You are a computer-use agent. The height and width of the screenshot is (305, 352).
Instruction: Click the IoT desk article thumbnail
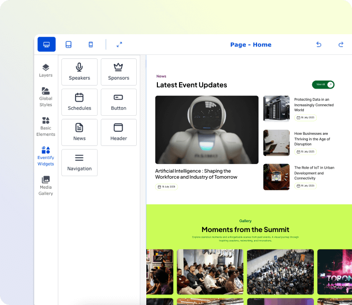tap(277, 177)
